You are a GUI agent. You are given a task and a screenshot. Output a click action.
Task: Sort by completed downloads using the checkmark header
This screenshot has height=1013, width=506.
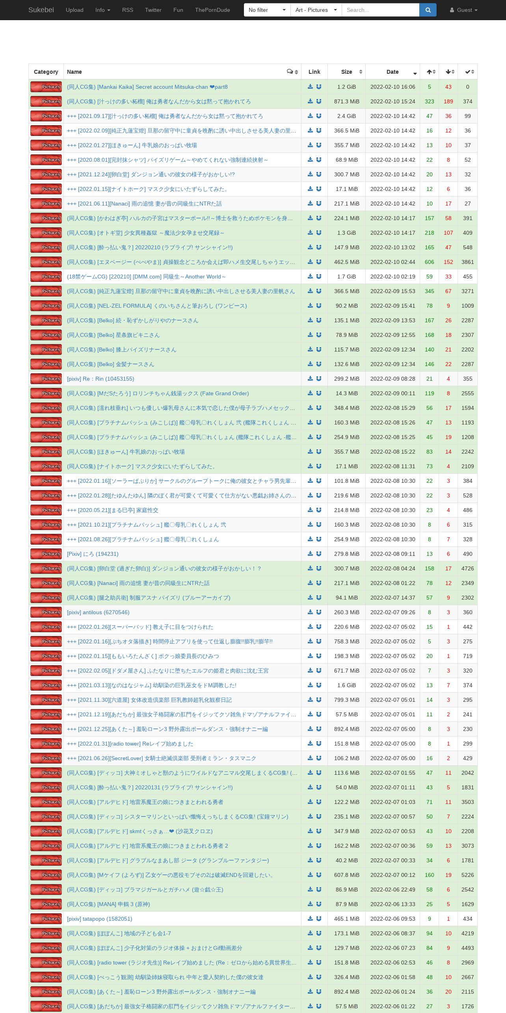point(468,72)
